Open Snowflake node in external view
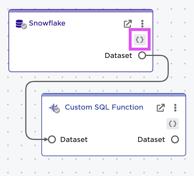Viewport: 194px width, 176px height. [x=128, y=24]
